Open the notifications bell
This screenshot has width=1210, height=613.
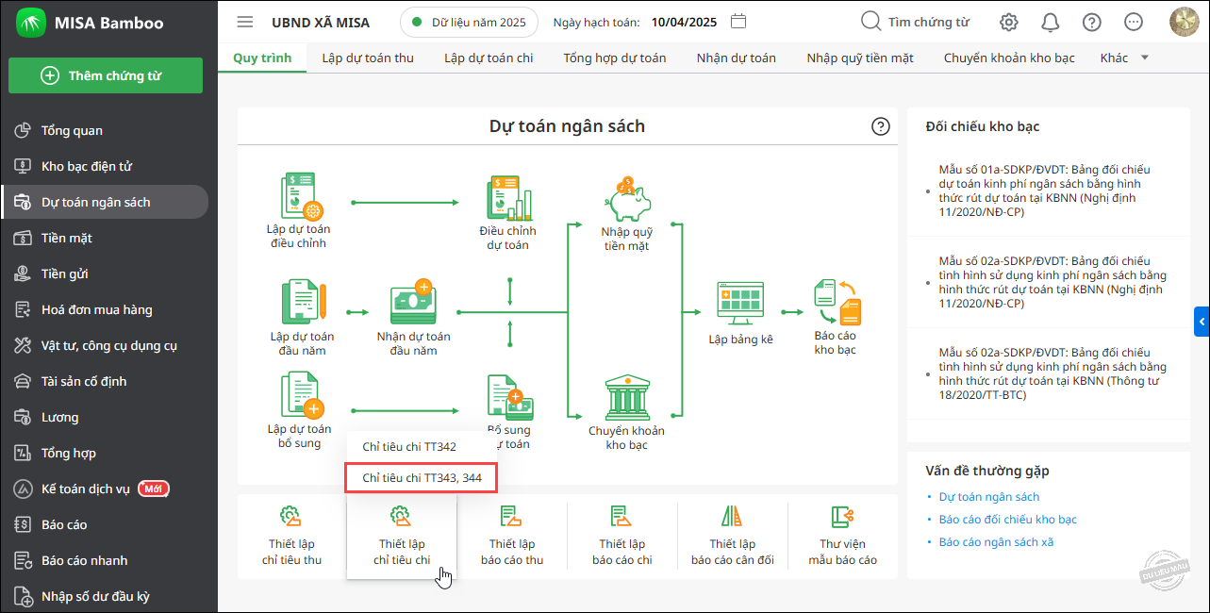click(x=1051, y=22)
